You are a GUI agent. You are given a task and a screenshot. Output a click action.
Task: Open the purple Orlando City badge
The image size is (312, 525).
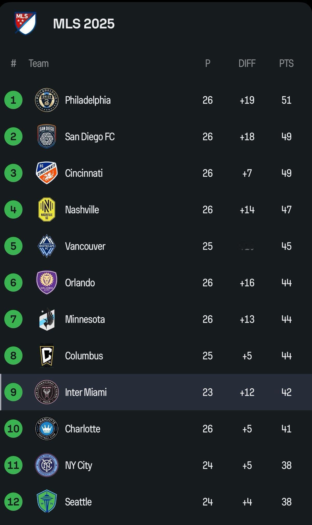click(x=47, y=282)
